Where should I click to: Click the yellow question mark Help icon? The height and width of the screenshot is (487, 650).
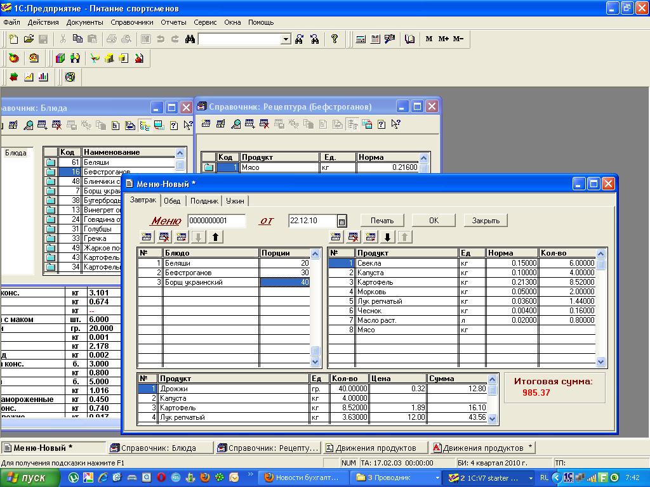pyautogui.click(x=334, y=39)
